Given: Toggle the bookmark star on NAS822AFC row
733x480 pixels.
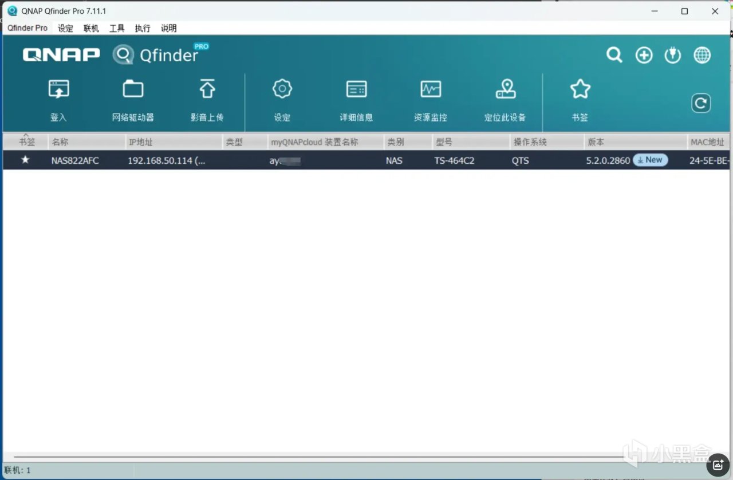Looking at the screenshot, I should pos(25,160).
